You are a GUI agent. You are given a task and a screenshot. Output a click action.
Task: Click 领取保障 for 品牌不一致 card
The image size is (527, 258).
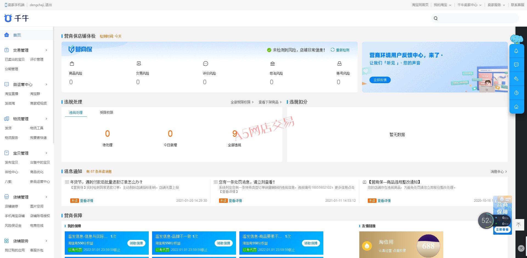[x=223, y=243]
